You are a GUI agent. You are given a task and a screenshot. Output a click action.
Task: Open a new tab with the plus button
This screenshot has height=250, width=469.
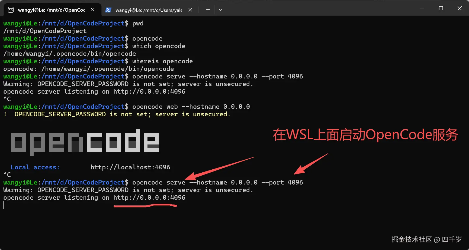click(208, 9)
